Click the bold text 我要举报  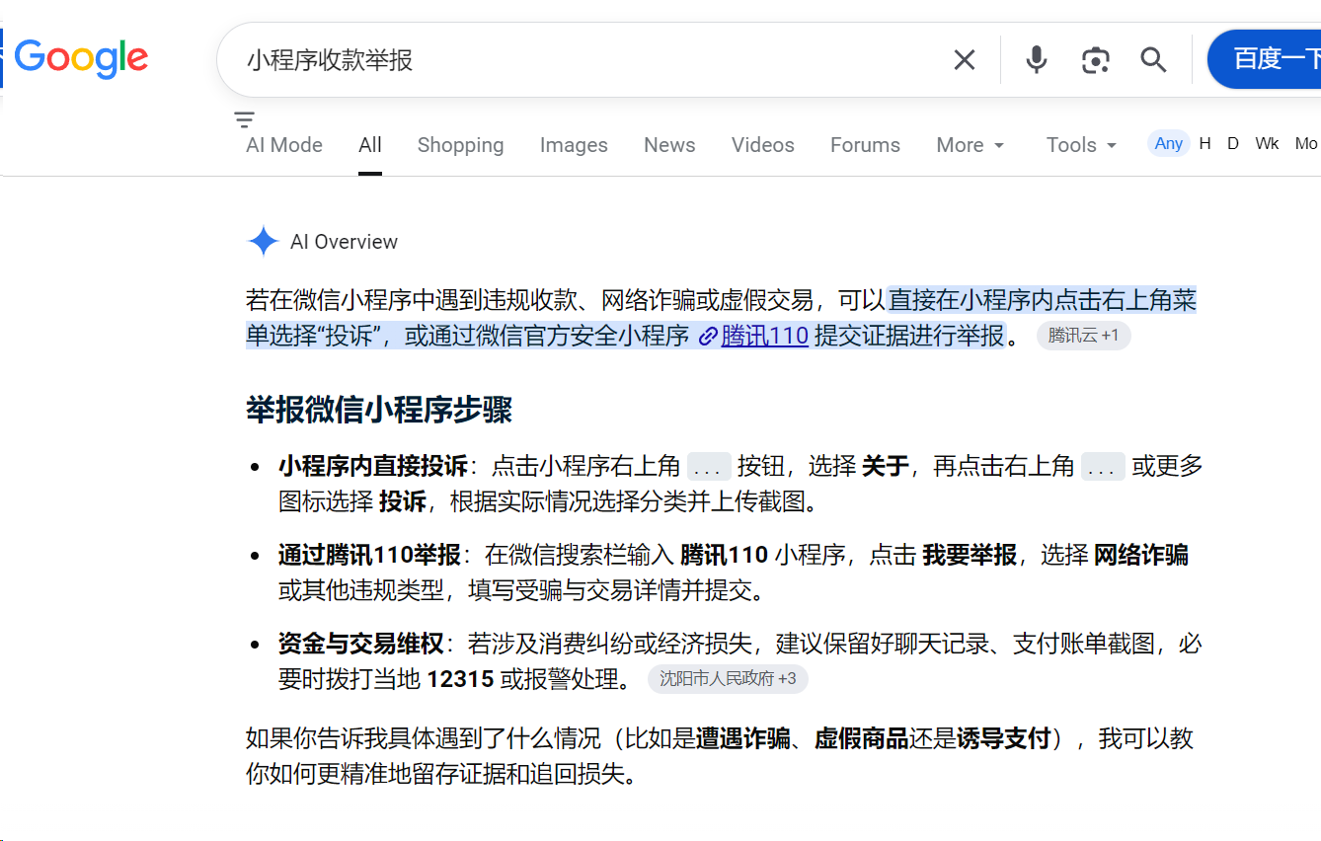pos(970,556)
